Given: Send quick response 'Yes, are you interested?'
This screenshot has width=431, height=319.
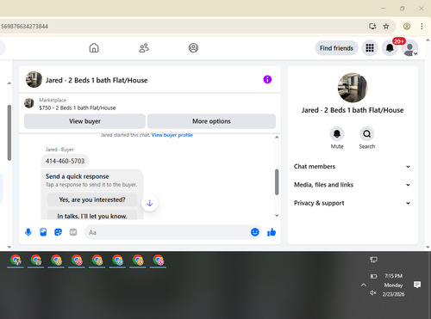Looking at the screenshot, I should [x=92, y=199].
